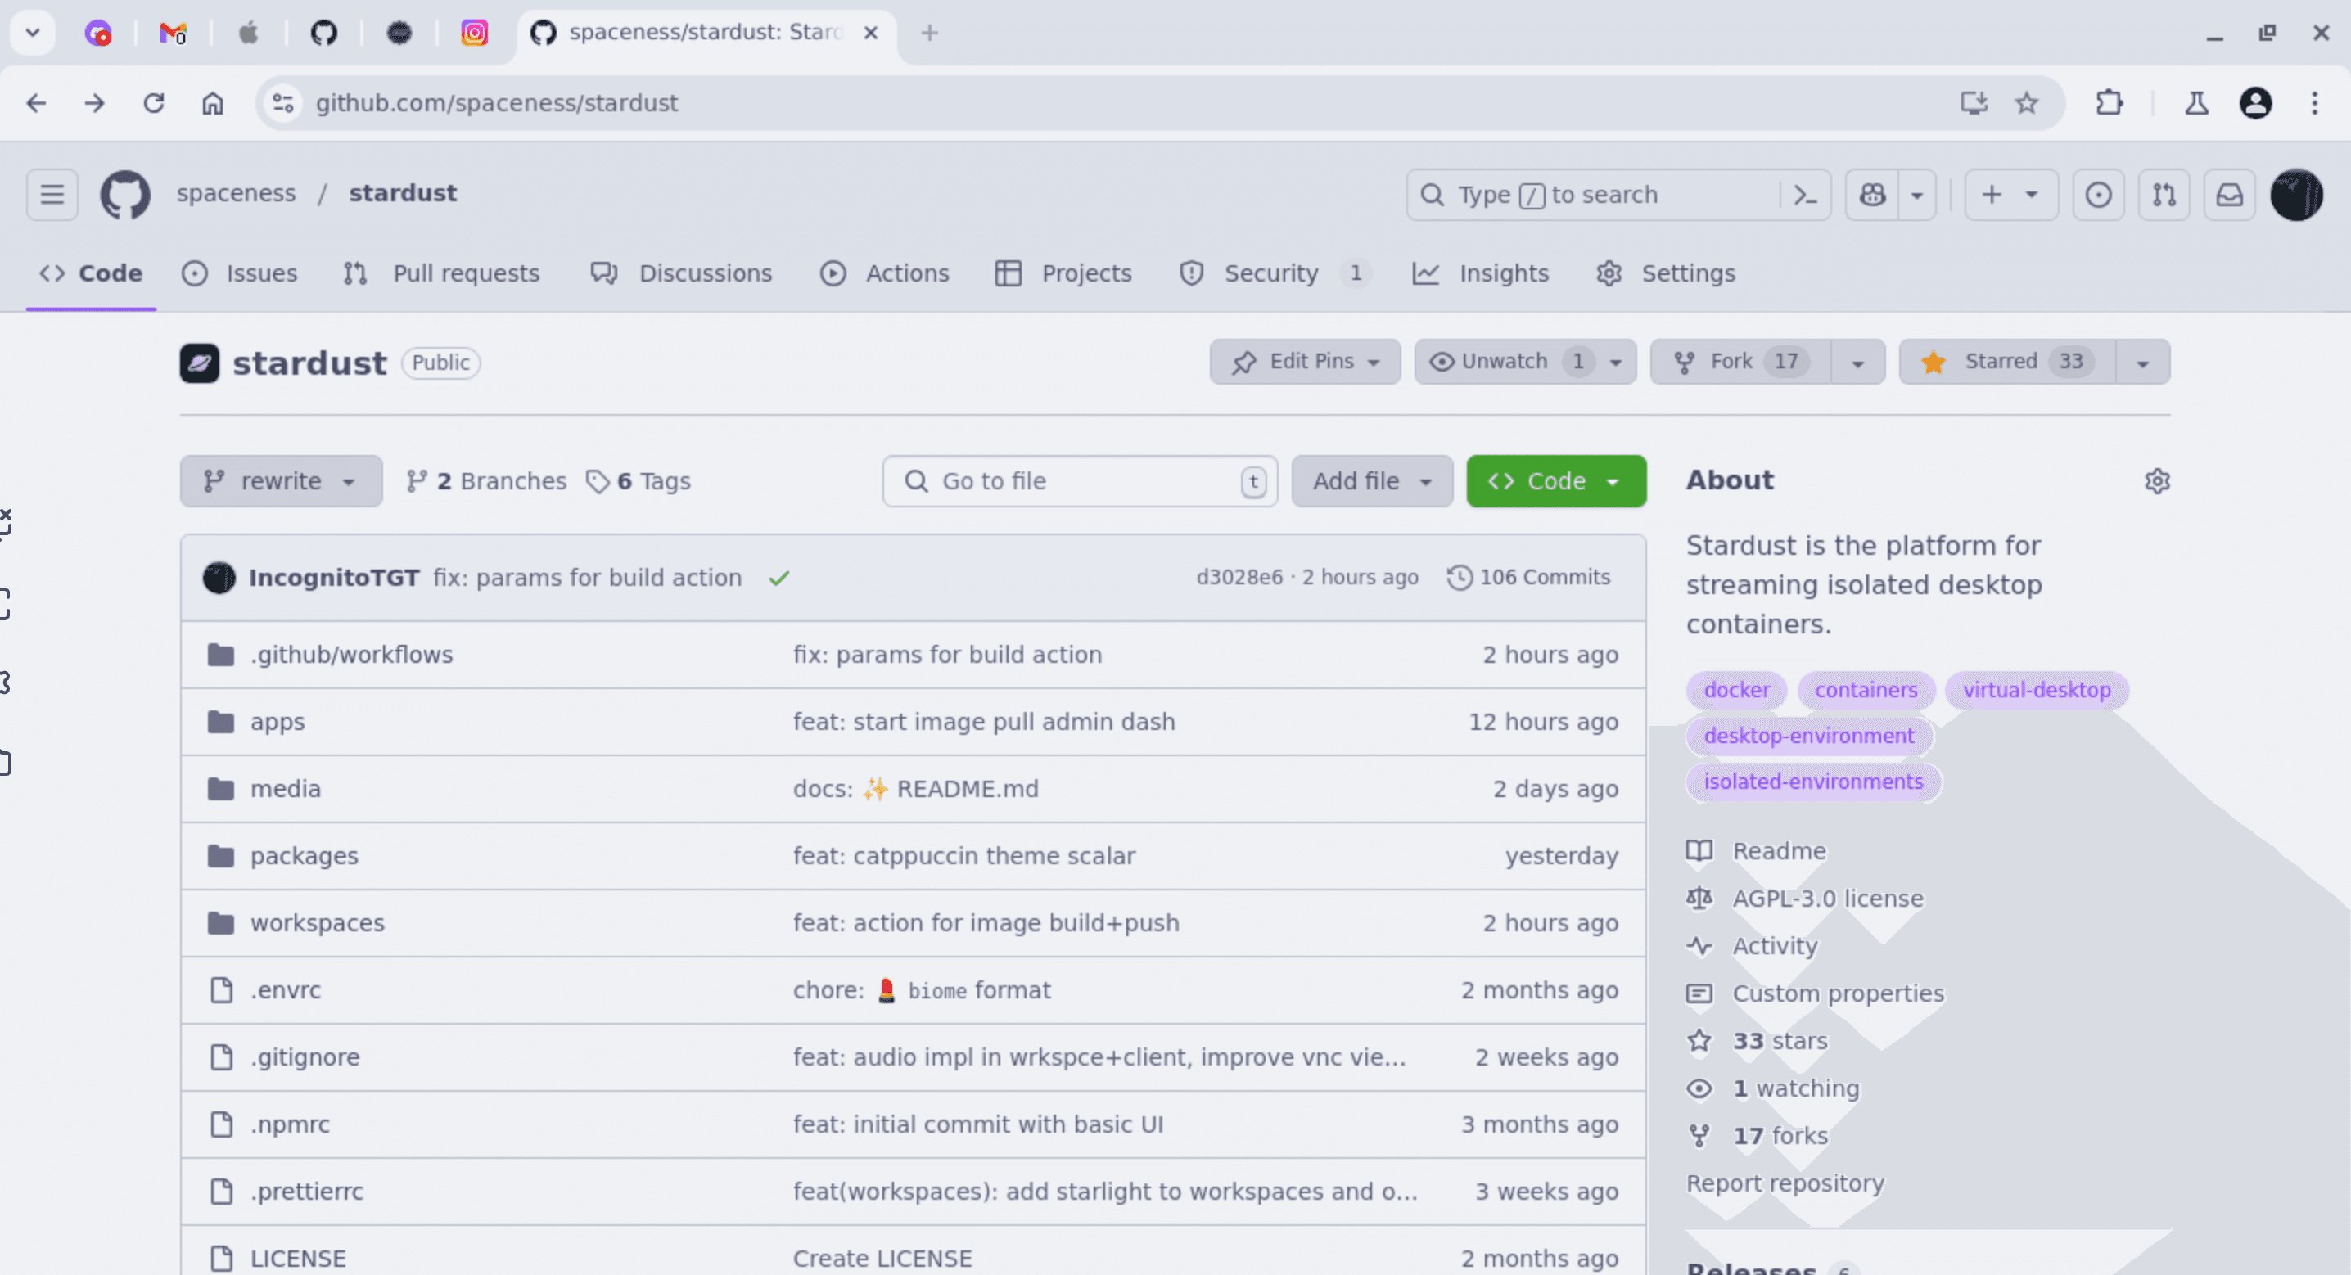
Task: Switch to the Issues tab
Action: click(x=240, y=273)
